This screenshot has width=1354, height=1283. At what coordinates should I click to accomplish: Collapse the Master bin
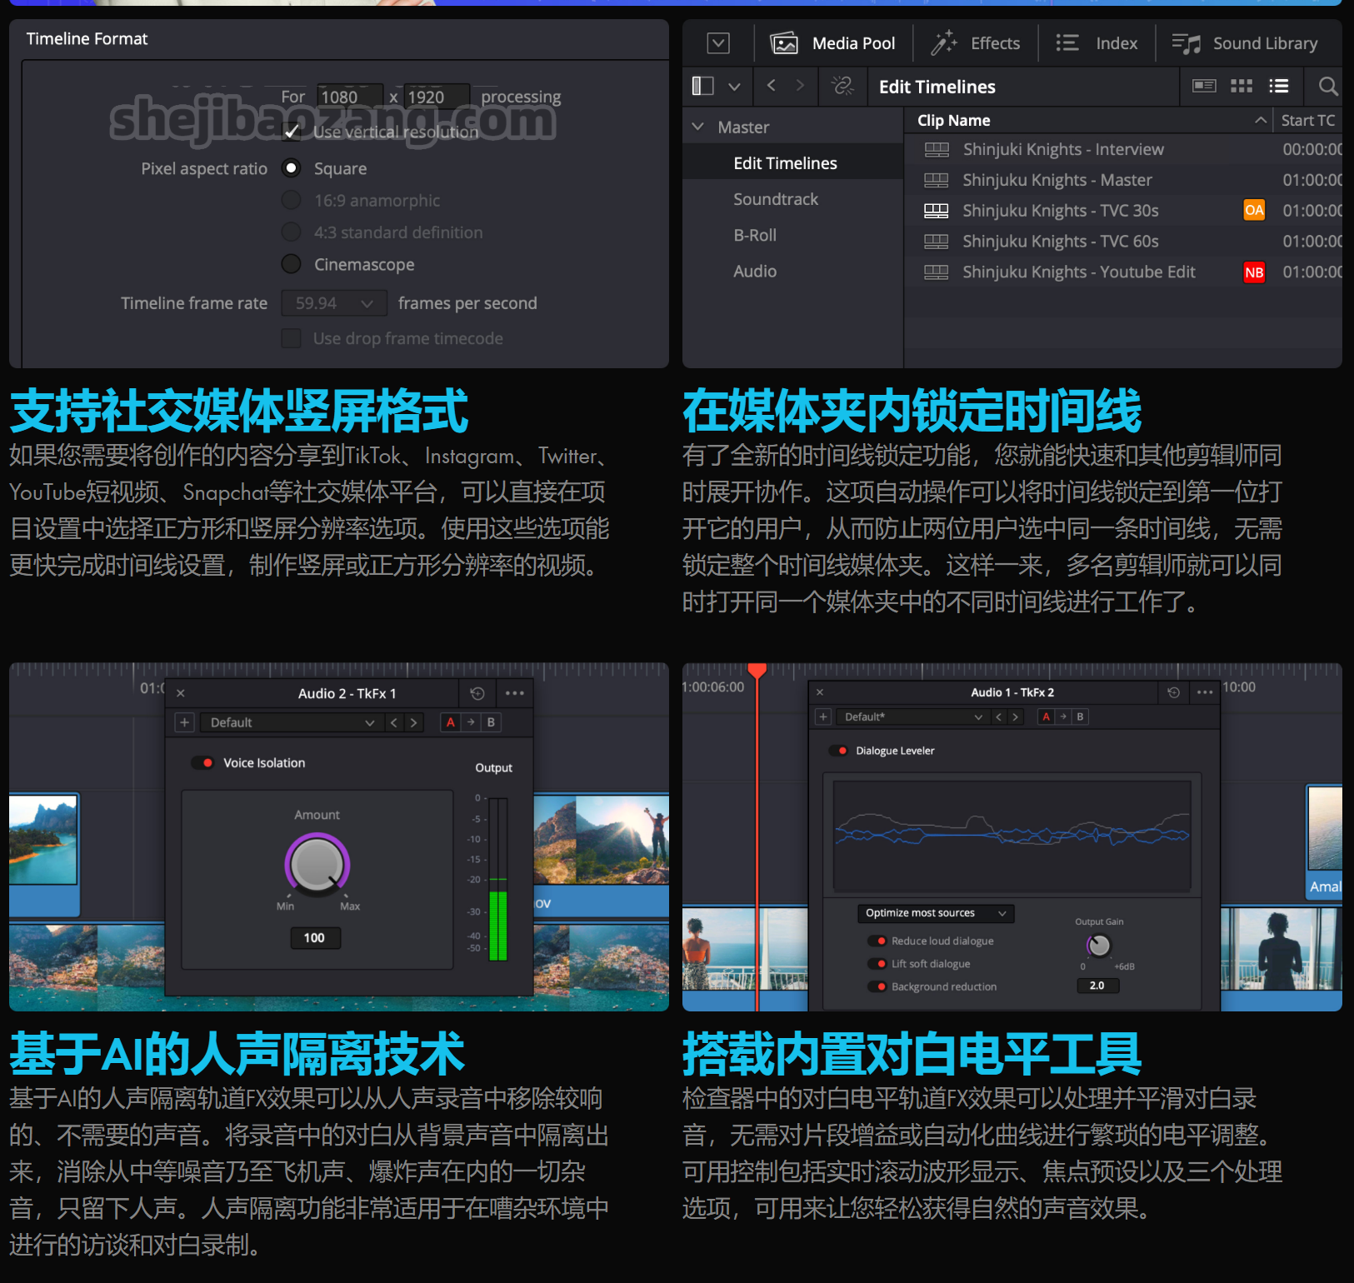pyautogui.click(x=698, y=127)
